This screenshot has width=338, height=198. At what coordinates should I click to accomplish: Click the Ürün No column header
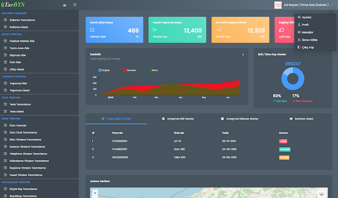179,133
